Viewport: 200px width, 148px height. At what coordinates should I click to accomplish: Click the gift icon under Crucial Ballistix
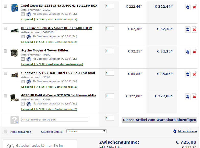(29, 37)
